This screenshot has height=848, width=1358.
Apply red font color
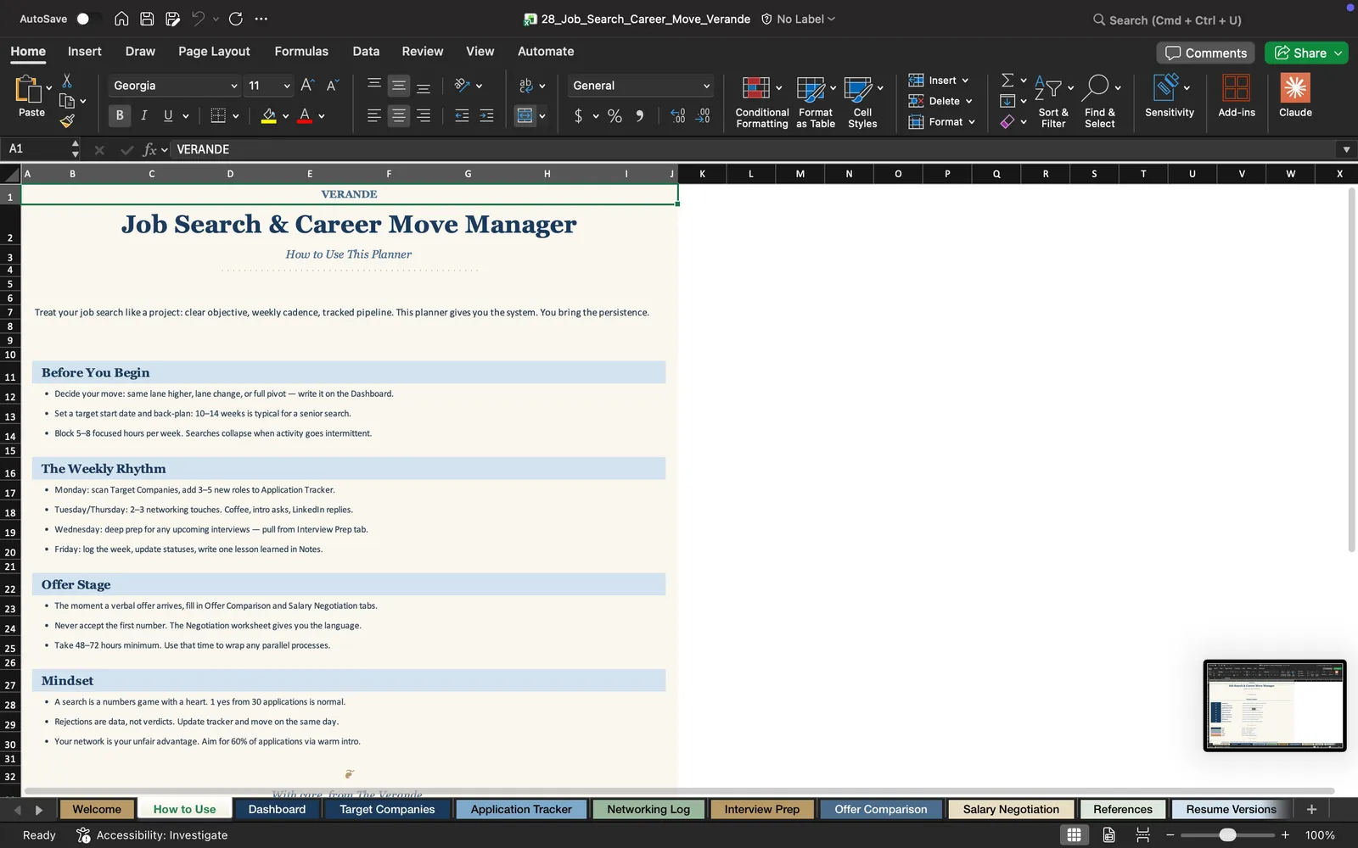coord(305,115)
